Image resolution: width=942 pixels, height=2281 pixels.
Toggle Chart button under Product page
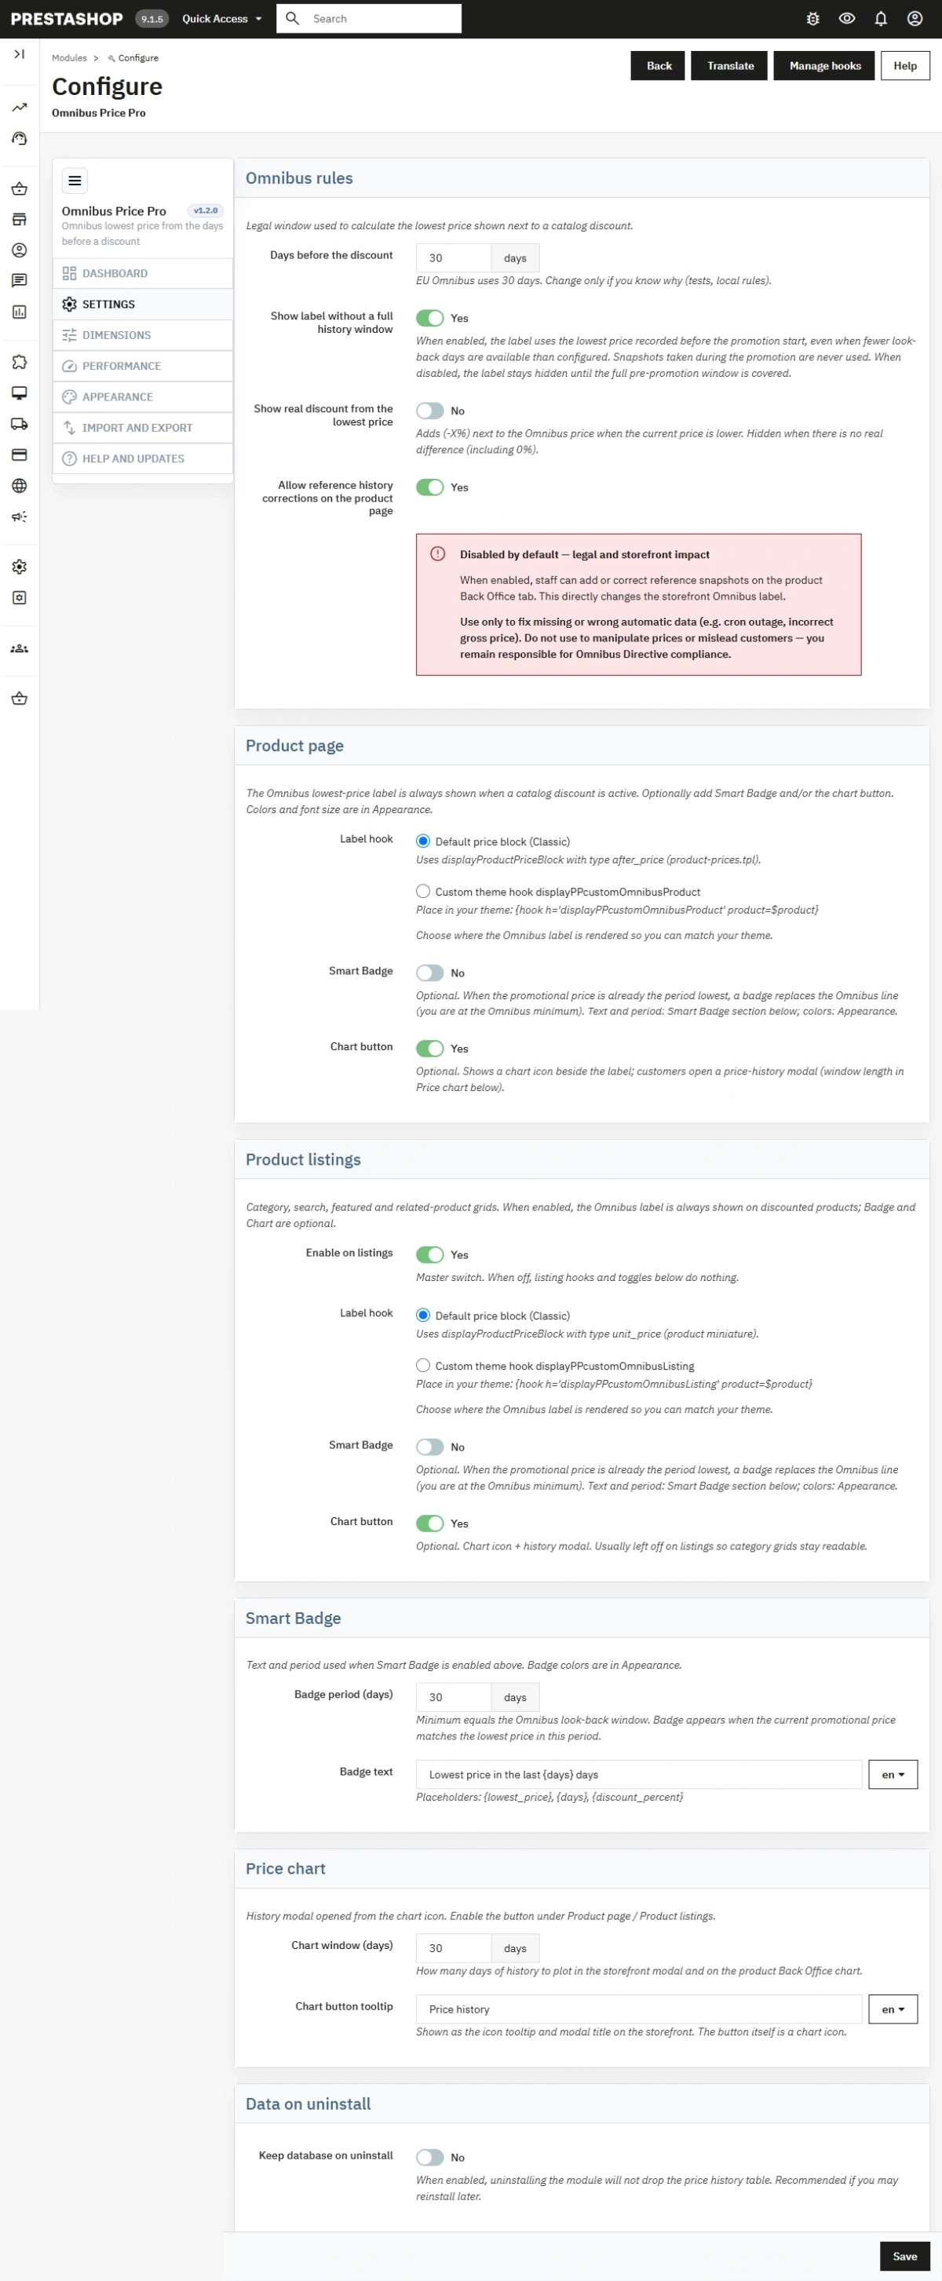click(429, 1049)
